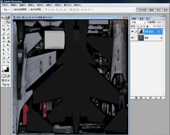The width and height of the screenshot is (170, 135).
Task: Switch to the 通道 channels tab
Action: coord(141,19)
